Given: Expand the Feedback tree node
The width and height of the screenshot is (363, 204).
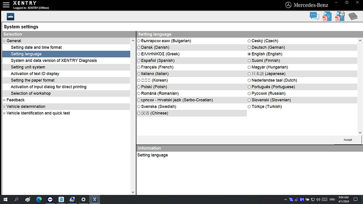Looking at the screenshot, I should (4, 100).
